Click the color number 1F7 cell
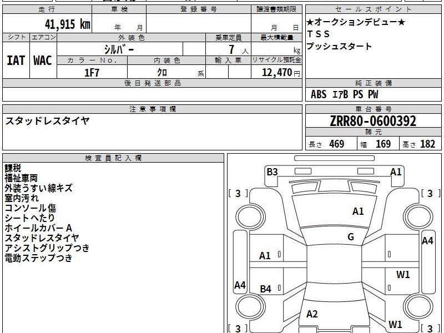Viewport: 444px width, 333px height. click(92, 73)
